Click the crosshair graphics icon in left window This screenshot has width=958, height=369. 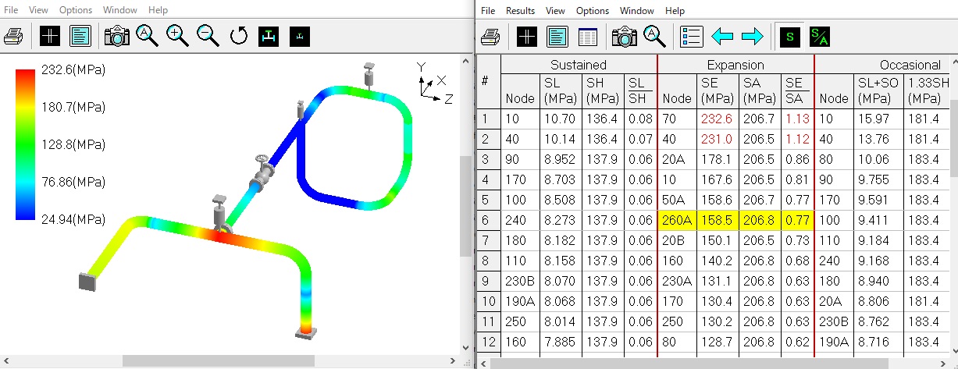click(x=50, y=36)
